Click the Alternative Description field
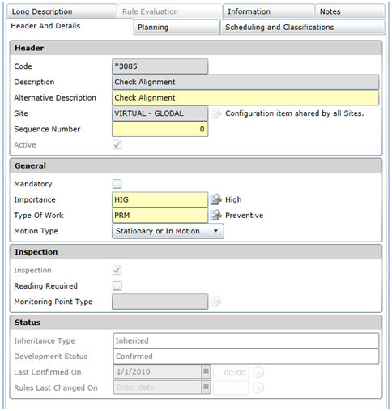Image resolution: width=392 pixels, height=411 pixels. click(245, 98)
